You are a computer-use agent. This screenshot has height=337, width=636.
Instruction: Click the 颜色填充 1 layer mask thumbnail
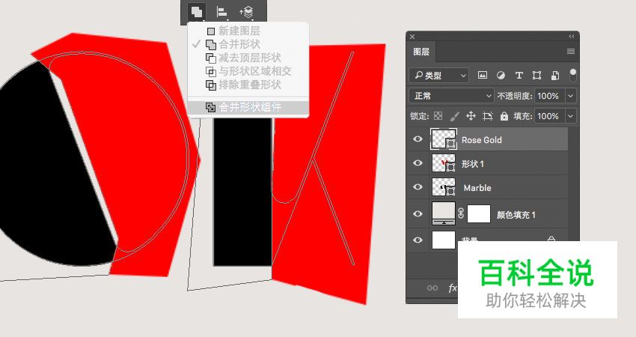click(x=479, y=214)
